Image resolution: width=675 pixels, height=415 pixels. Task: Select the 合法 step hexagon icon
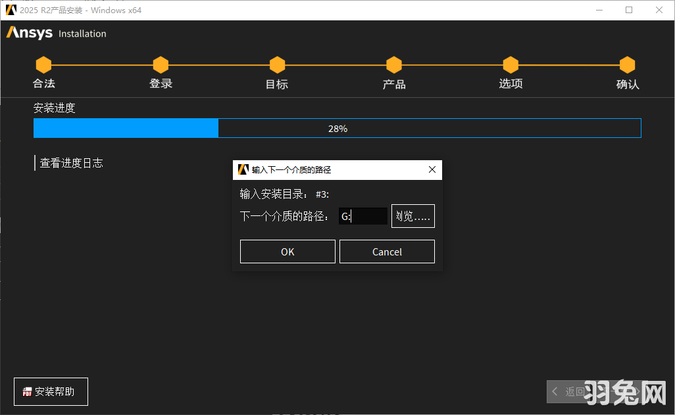[x=43, y=65]
